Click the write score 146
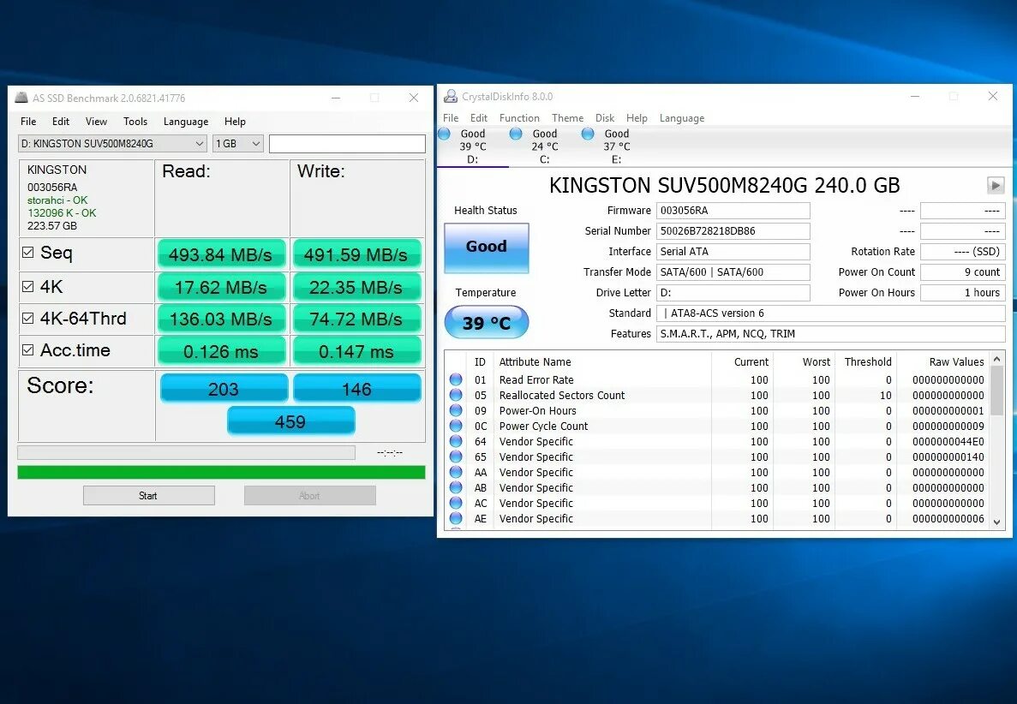1017x704 pixels. (x=356, y=388)
